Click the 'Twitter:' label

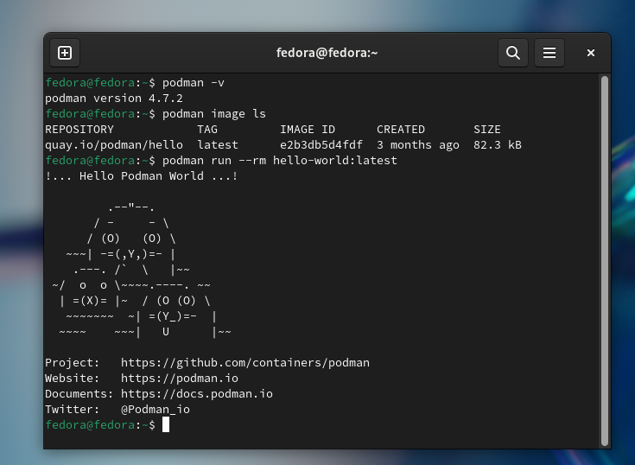point(72,410)
